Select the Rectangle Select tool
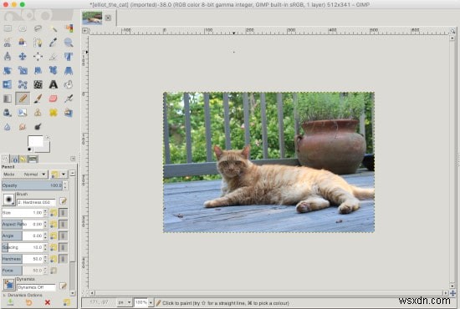This screenshot has height=309, width=460. point(8,28)
